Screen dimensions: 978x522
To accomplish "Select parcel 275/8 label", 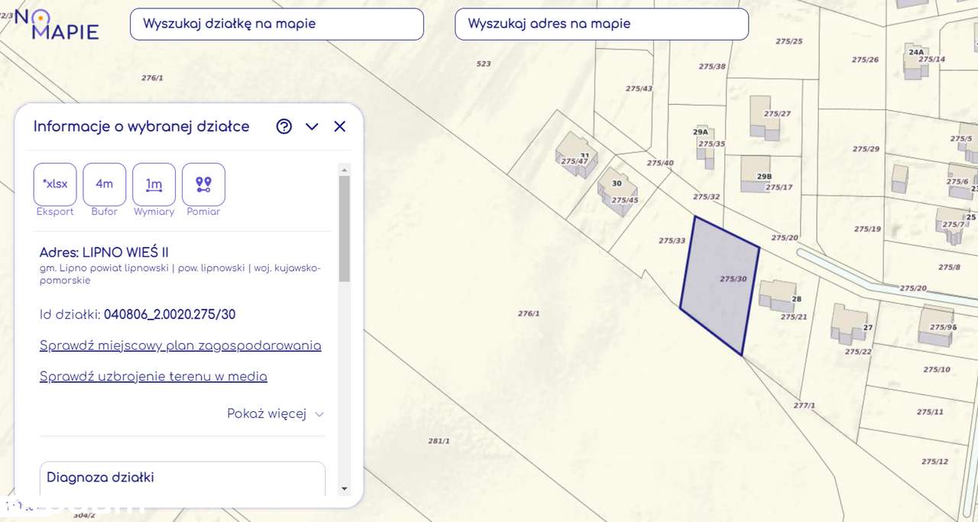I will click(x=949, y=267).
